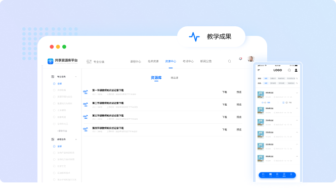Viewport: 336px width, 189px height.
Task: Expand second item chevron in mobile list
Action: click(x=297, y=108)
